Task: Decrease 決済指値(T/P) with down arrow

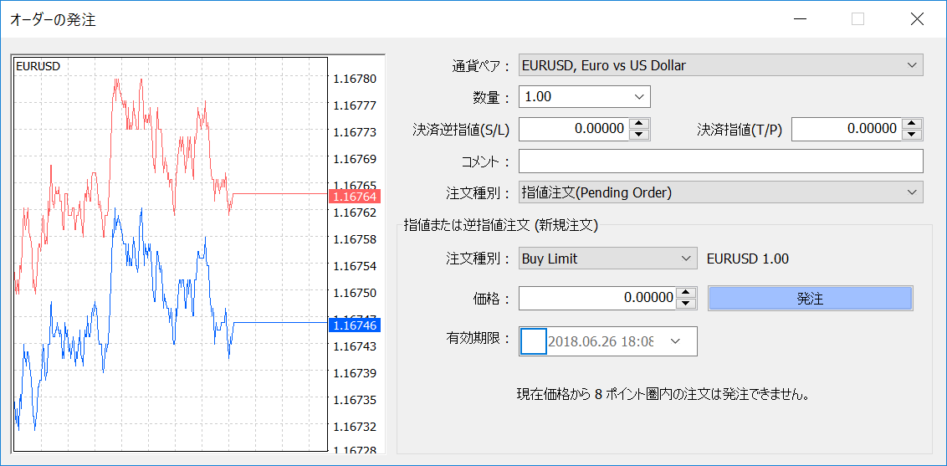Action: click(x=912, y=134)
